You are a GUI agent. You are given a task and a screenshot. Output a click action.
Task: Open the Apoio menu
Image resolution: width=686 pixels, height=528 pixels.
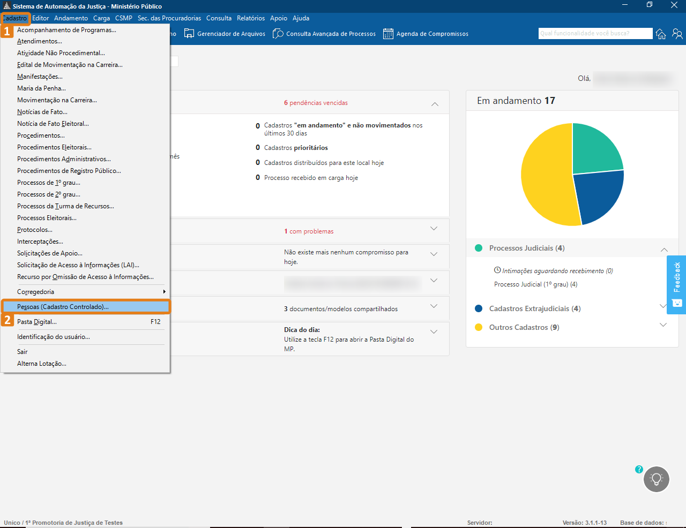[x=279, y=18]
